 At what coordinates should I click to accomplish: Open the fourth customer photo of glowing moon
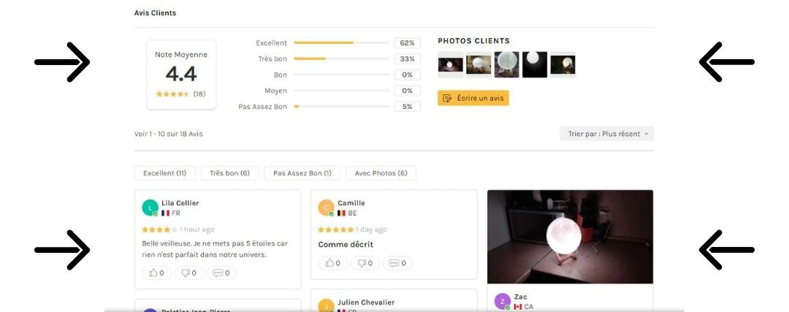pos(535,64)
